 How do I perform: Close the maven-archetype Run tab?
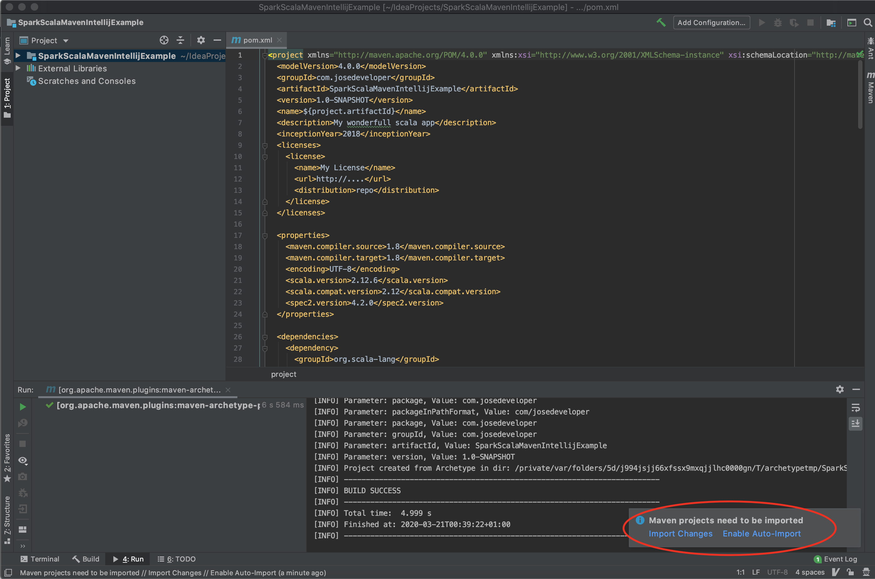point(228,390)
